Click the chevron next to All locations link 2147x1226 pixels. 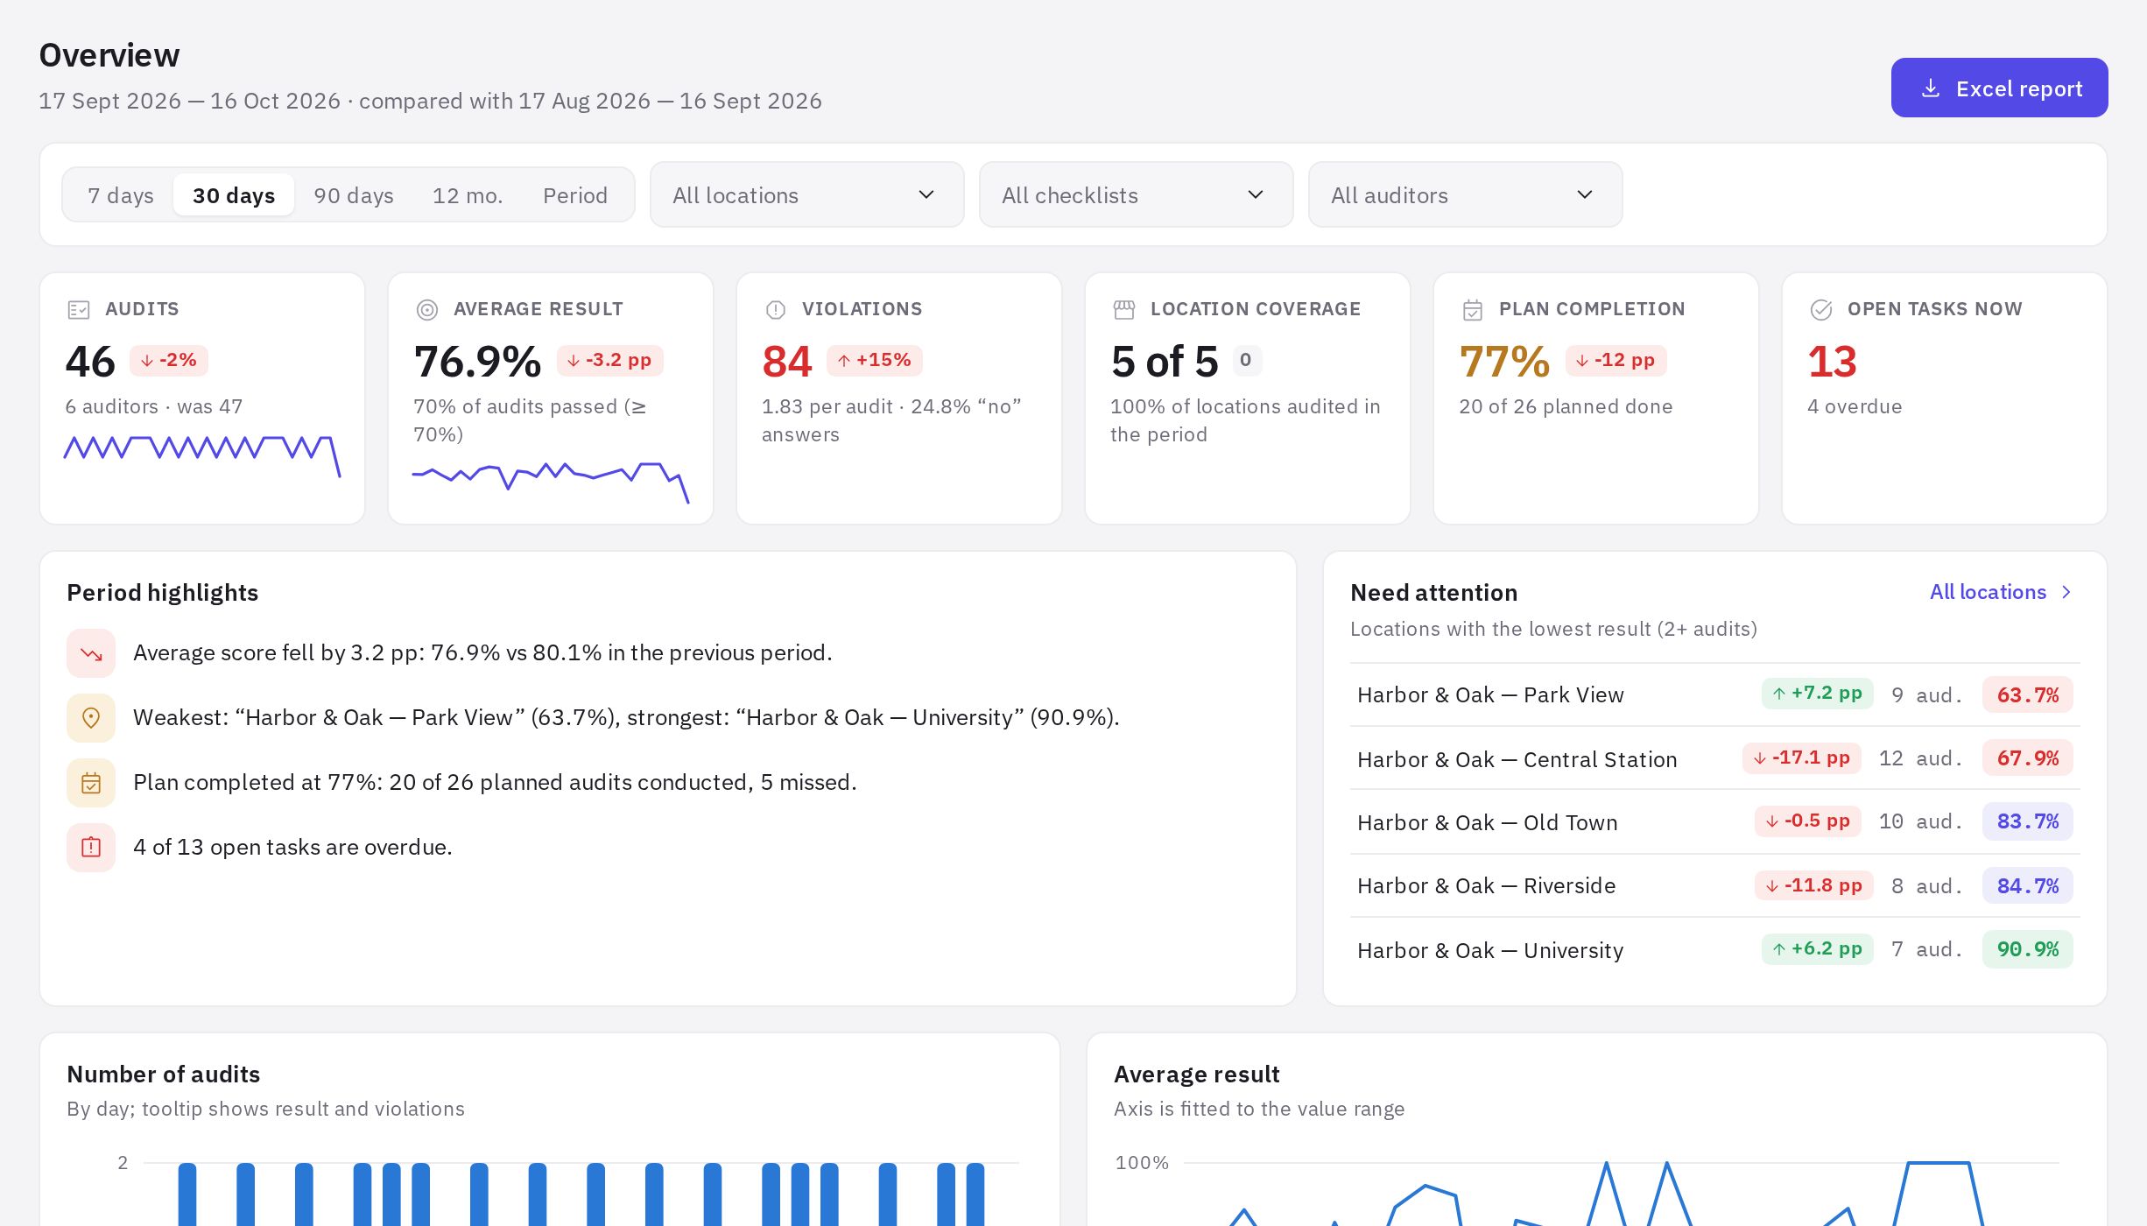tap(2067, 592)
